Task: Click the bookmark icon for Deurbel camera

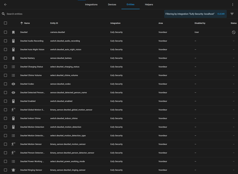Action: pos(13,32)
